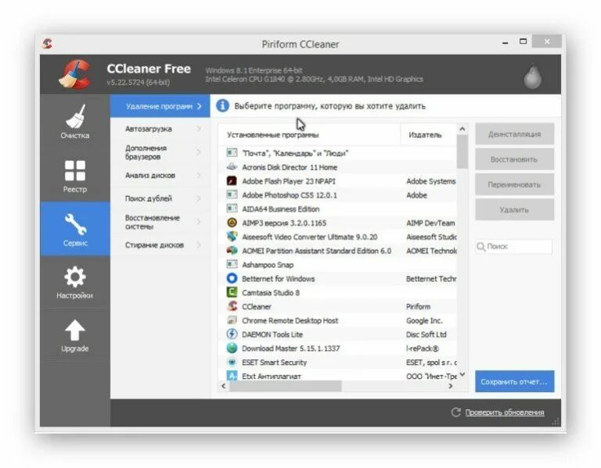601x468 pixels.
Task: Click the Деинсталляция button
Action: pos(515,134)
